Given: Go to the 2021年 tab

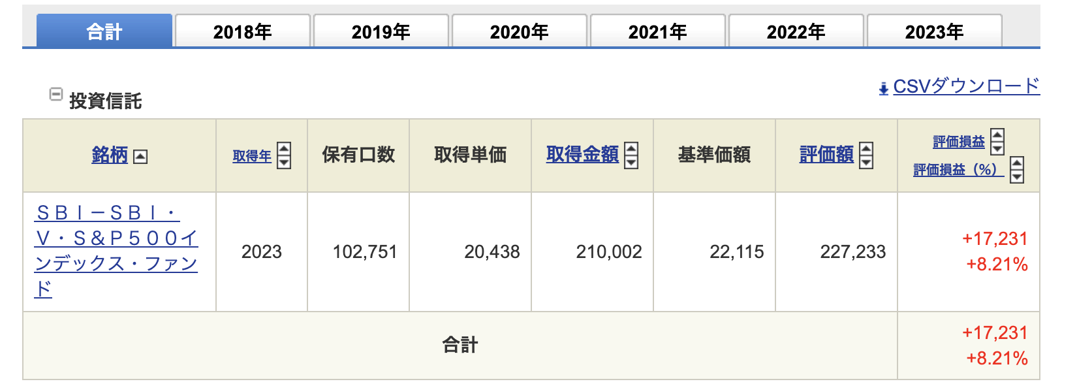Looking at the screenshot, I should click(657, 31).
